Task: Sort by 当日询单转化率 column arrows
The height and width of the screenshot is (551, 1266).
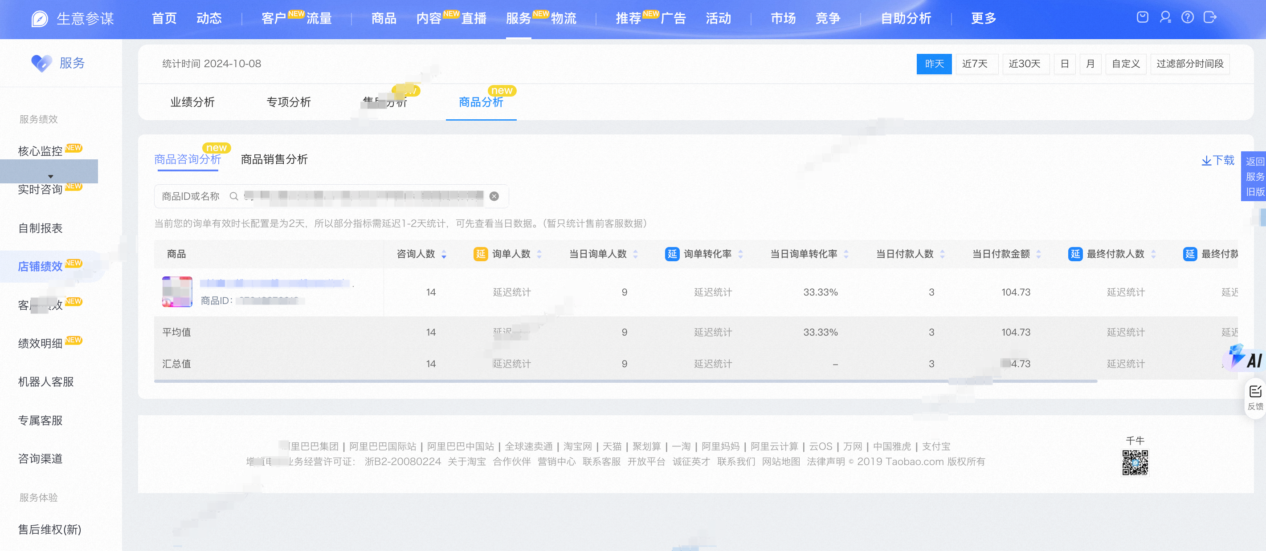Action: (x=846, y=254)
